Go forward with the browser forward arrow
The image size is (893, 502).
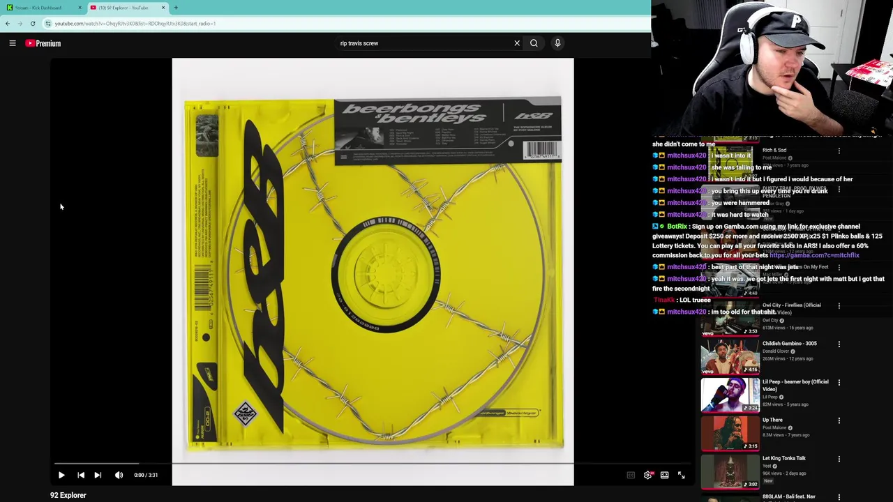pos(20,24)
